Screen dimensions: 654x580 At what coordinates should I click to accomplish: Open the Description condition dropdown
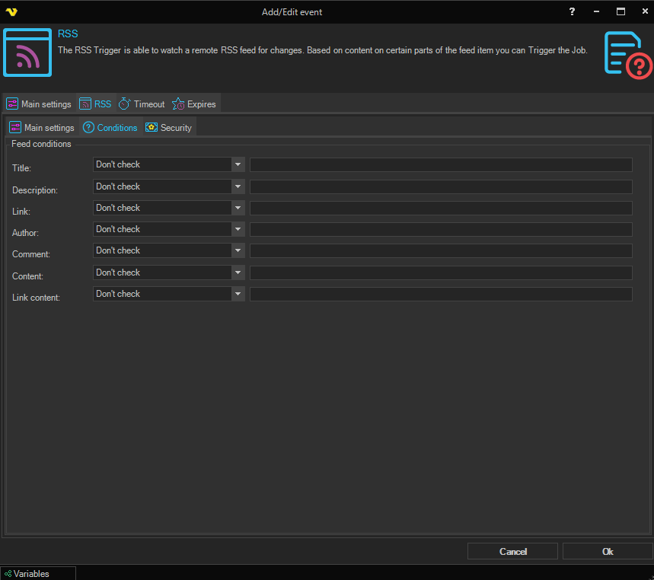(x=238, y=186)
